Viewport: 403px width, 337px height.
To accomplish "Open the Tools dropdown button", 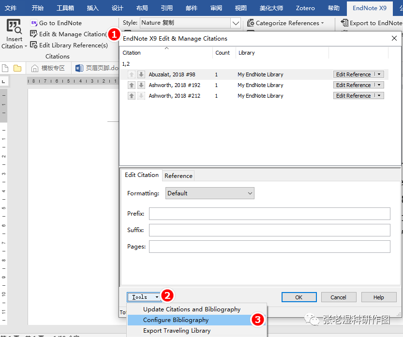I will 145,297.
